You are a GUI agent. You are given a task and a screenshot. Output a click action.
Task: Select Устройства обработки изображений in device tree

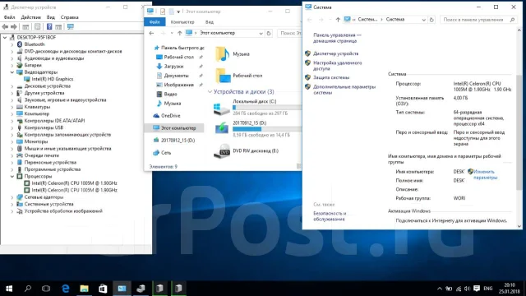(63, 211)
